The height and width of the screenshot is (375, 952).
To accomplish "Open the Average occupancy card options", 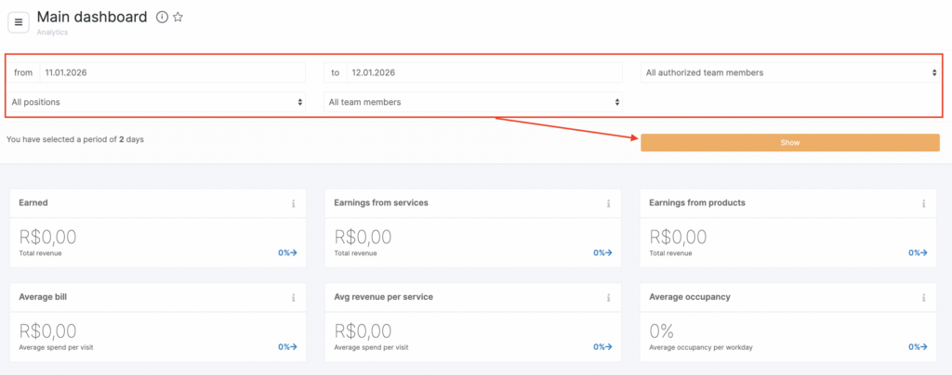I will point(923,298).
